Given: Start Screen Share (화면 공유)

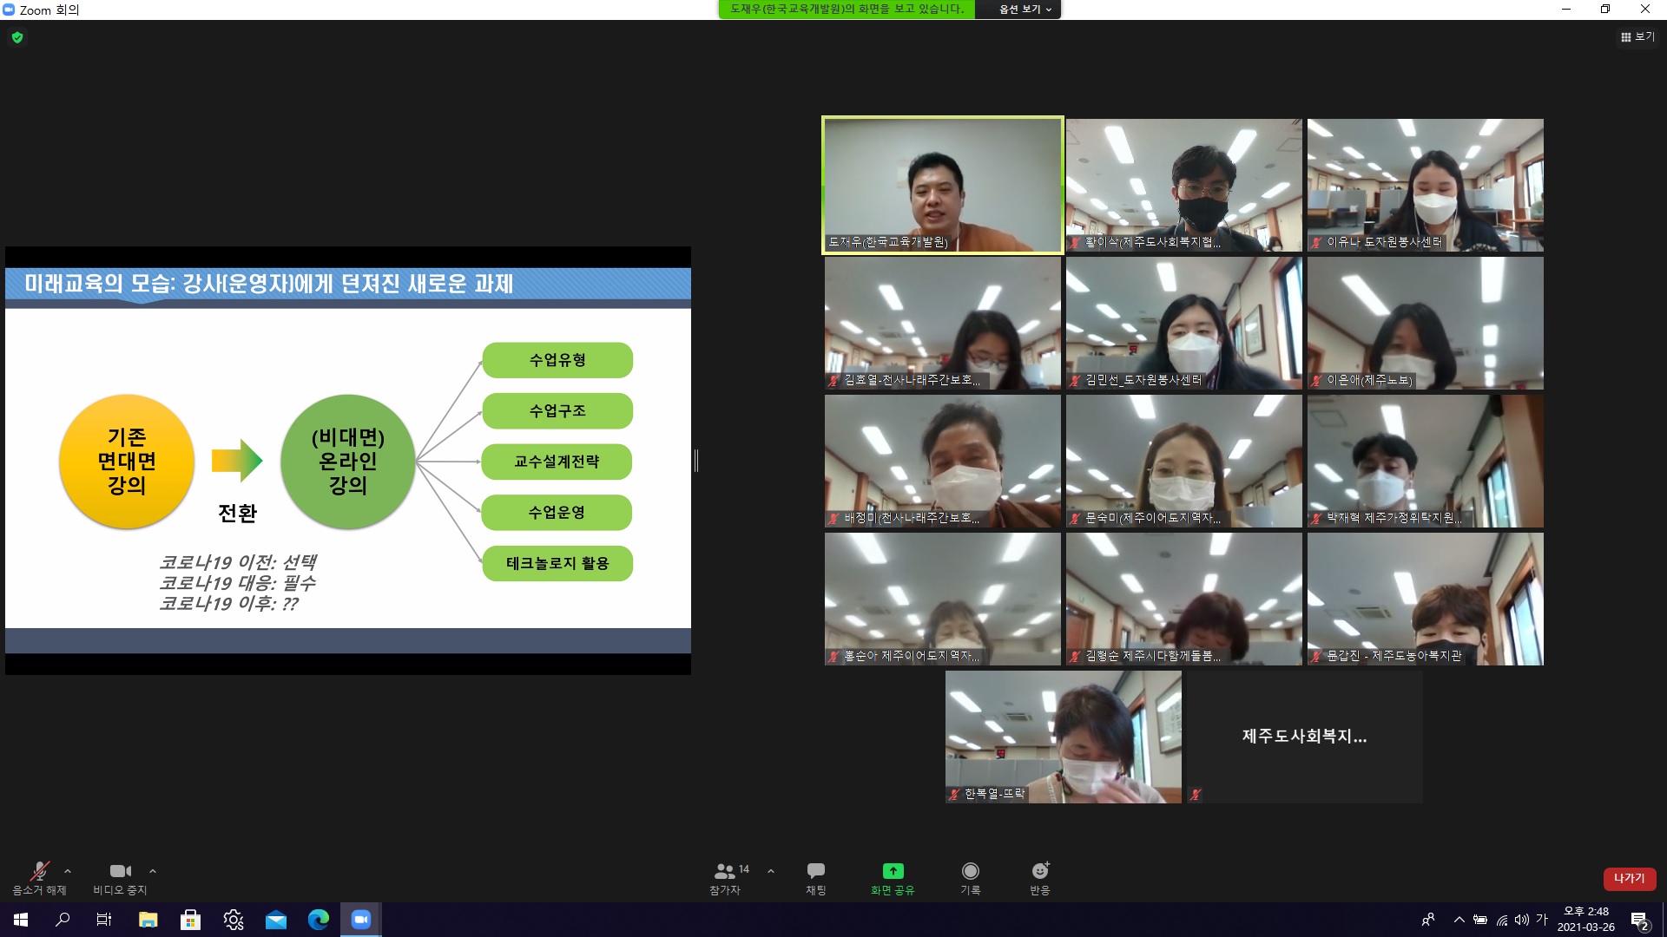Looking at the screenshot, I should [x=893, y=877].
